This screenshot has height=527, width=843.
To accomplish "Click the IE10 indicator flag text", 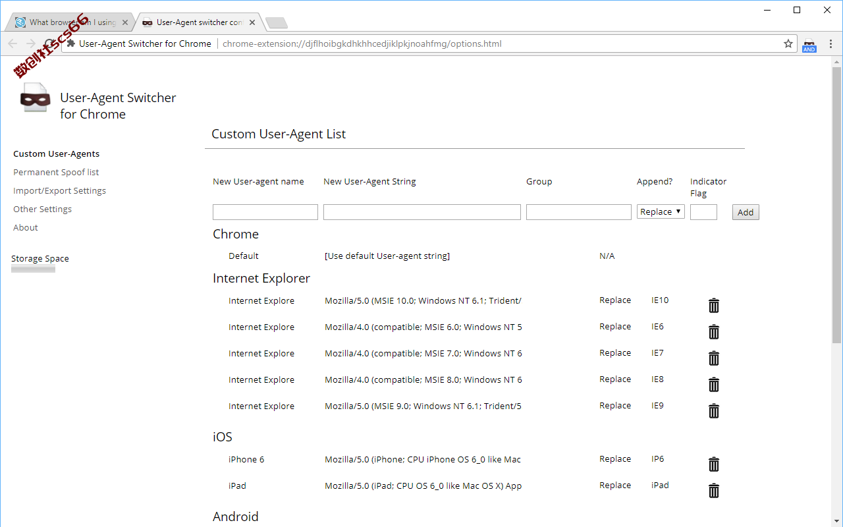I will [x=660, y=300].
